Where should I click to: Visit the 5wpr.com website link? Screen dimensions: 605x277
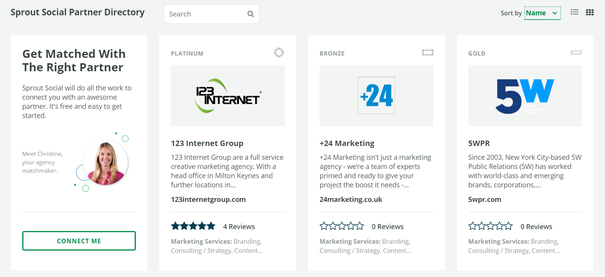[x=485, y=199]
